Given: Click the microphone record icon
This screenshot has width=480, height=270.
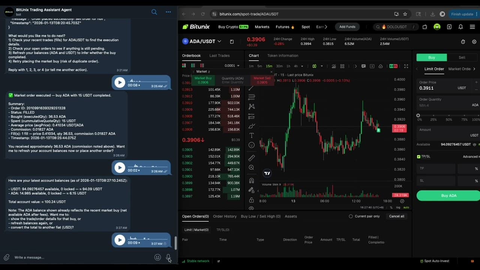Looking at the screenshot, I should pos(168,257).
